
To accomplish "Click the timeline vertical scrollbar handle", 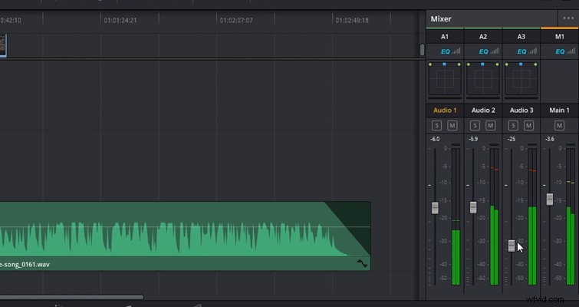I will tap(422, 50).
